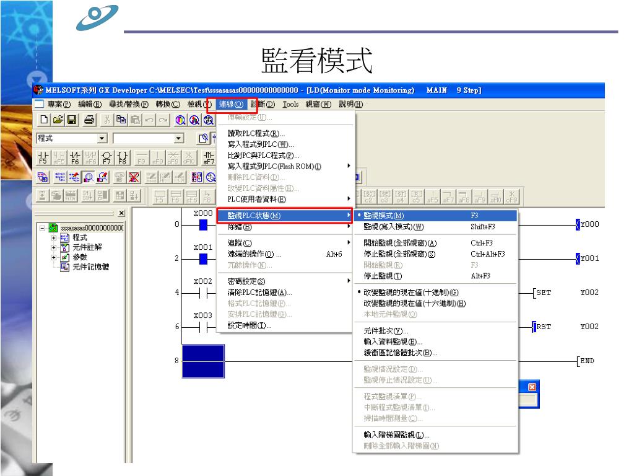634x476 pixels.
Task: Click the F9 horizontal line icon
Action: [141, 157]
